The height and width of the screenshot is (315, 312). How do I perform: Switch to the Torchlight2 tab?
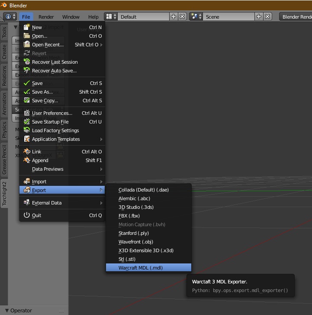click(4, 194)
